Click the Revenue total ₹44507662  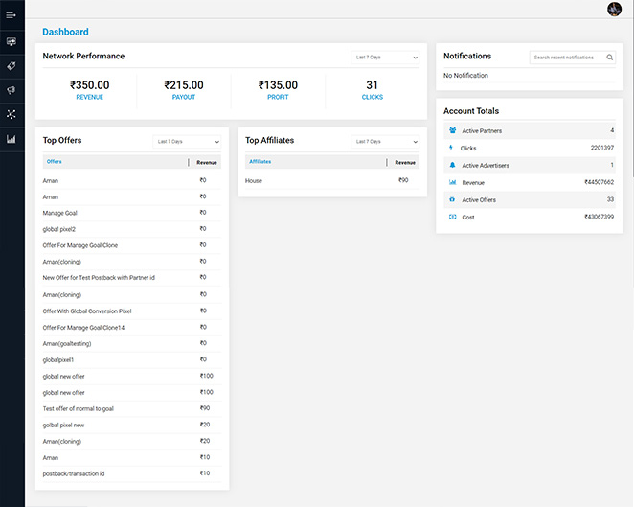(x=600, y=182)
